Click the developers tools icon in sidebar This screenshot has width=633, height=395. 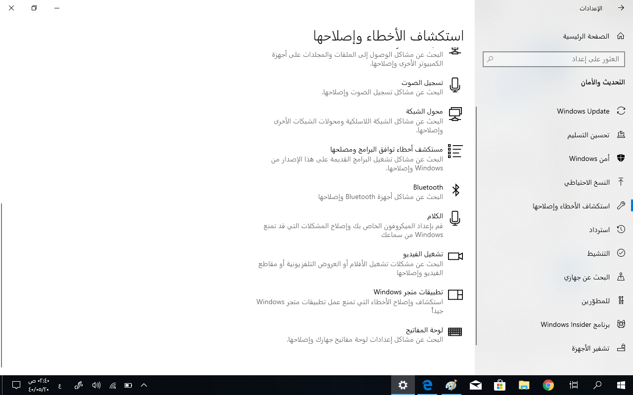tap(621, 301)
